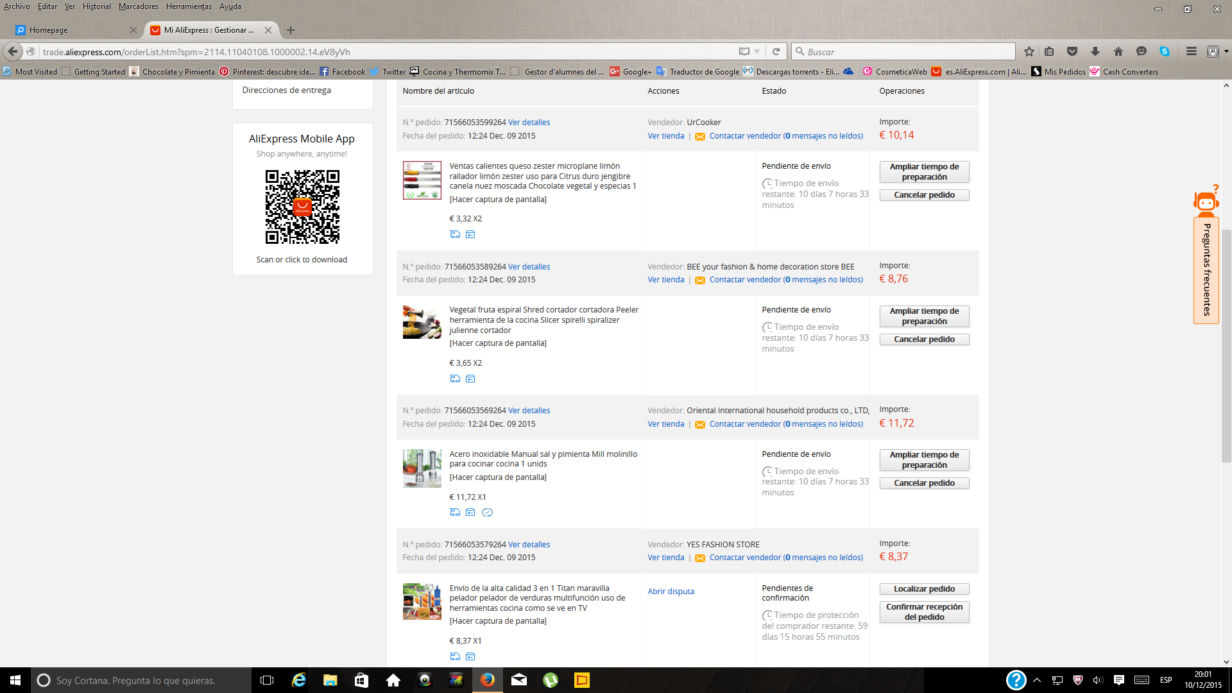Cancel the BEE store order
Image resolution: width=1232 pixels, height=693 pixels.
pyautogui.click(x=924, y=339)
